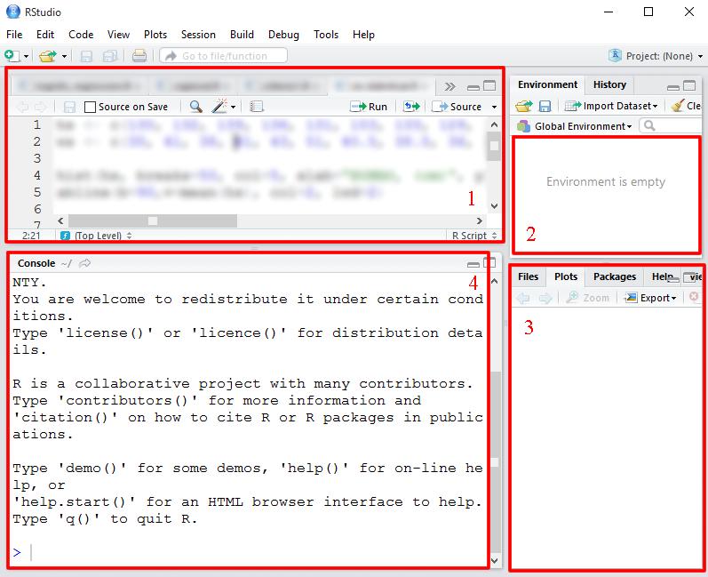Maximize the Environment pane
This screenshot has height=577, width=708.
[689, 85]
